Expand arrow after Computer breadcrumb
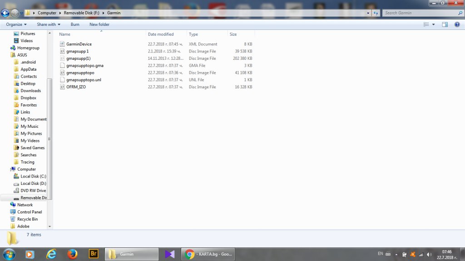Viewport: 465px width, 261px height. (x=60, y=13)
